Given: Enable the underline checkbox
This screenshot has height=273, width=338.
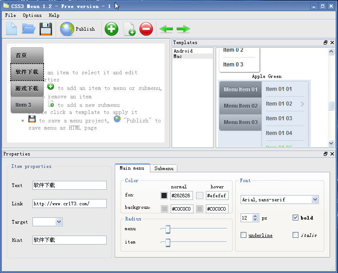Looking at the screenshot, I should pos(243,235).
